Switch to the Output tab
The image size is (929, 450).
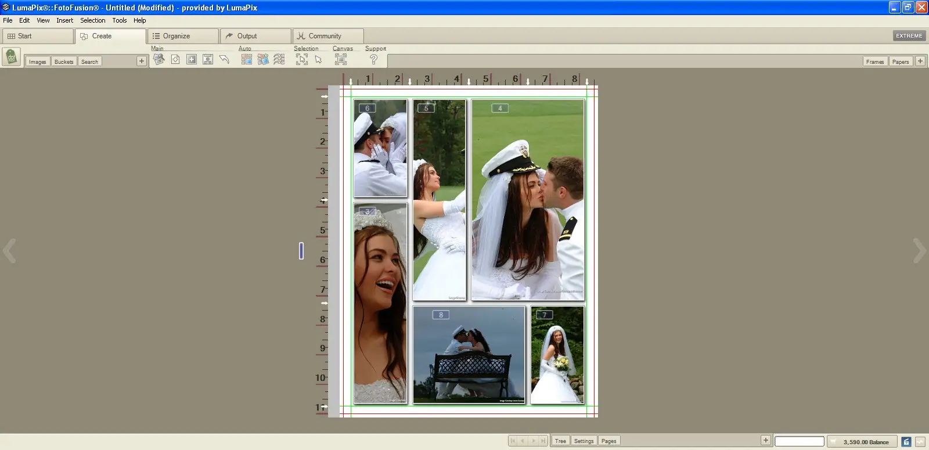pyautogui.click(x=256, y=36)
